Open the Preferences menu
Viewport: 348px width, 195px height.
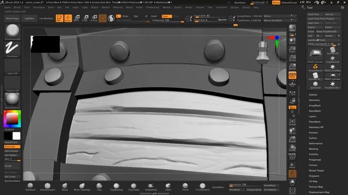pyautogui.click(x=153, y=7)
